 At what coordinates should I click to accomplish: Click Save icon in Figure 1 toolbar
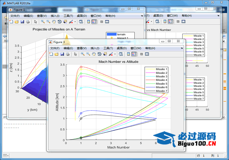pos(22,22)
